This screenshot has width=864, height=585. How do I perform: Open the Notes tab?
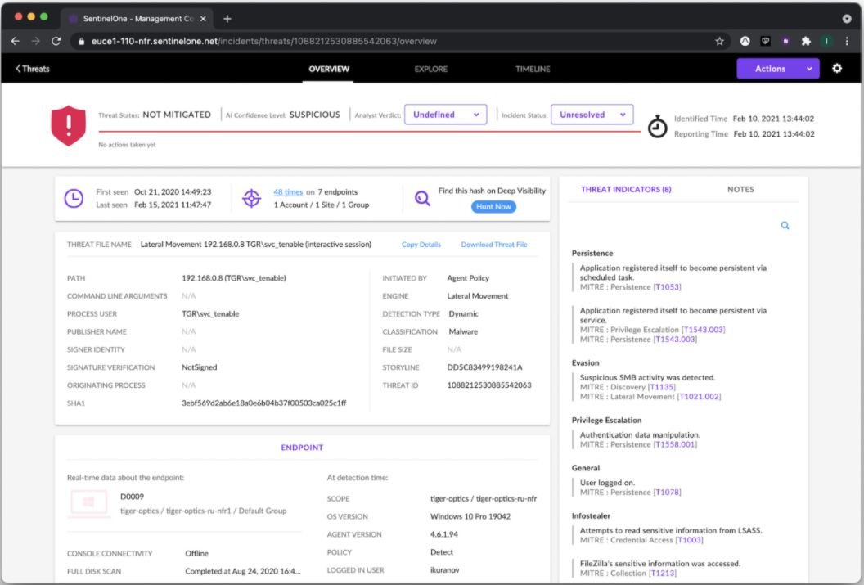(740, 189)
